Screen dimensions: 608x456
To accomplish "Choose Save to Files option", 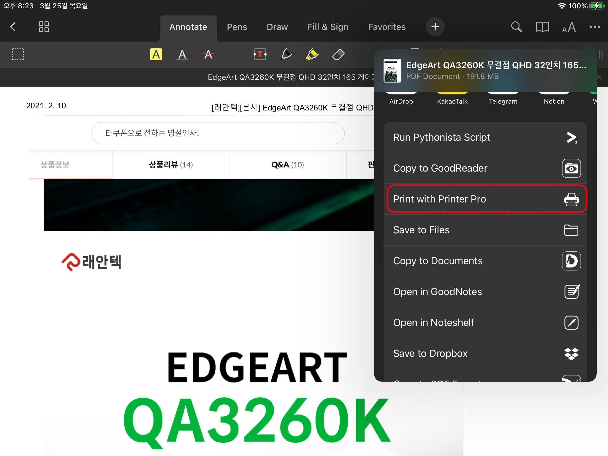I will [485, 230].
